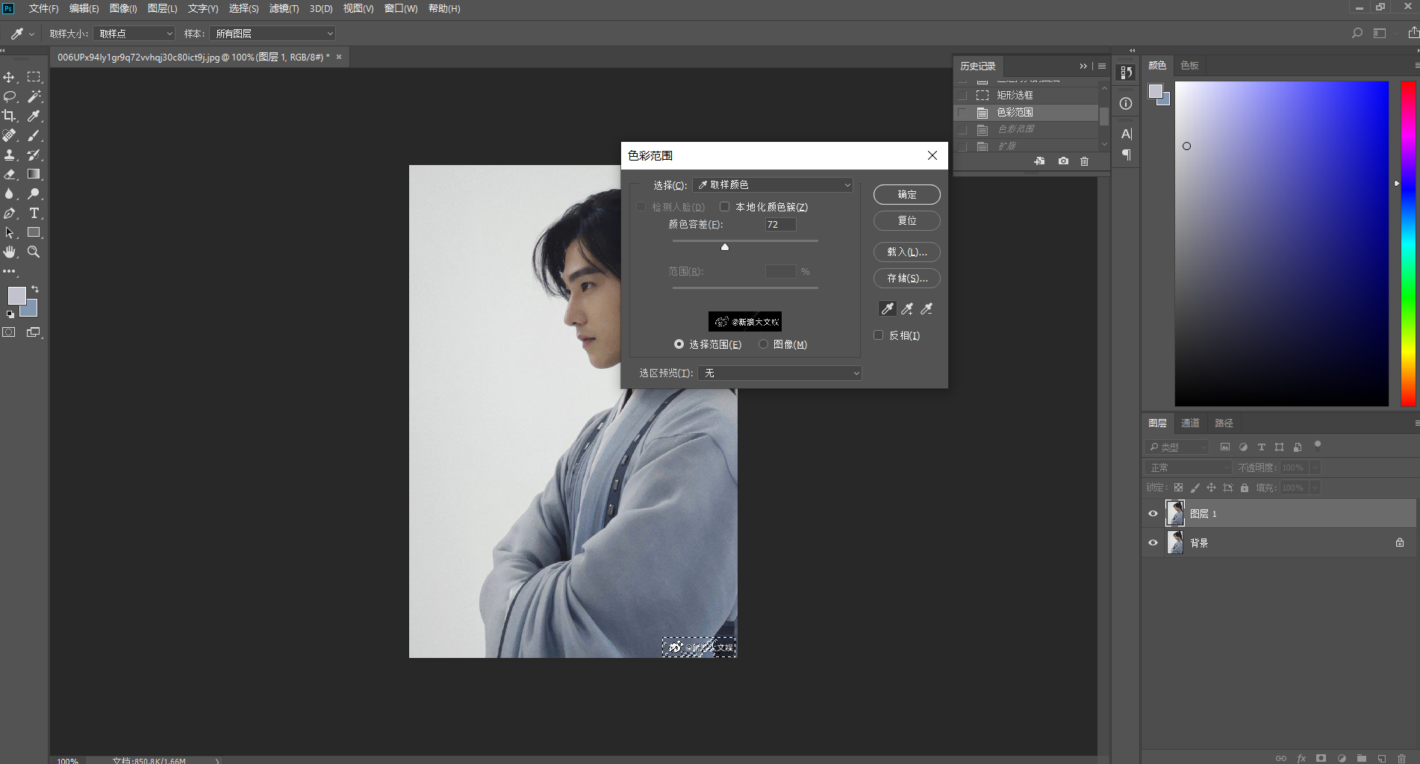Screen dimensions: 1420x764
Task: Expand the Selection Preview (选区预览) dropdown
Action: [x=779, y=373]
